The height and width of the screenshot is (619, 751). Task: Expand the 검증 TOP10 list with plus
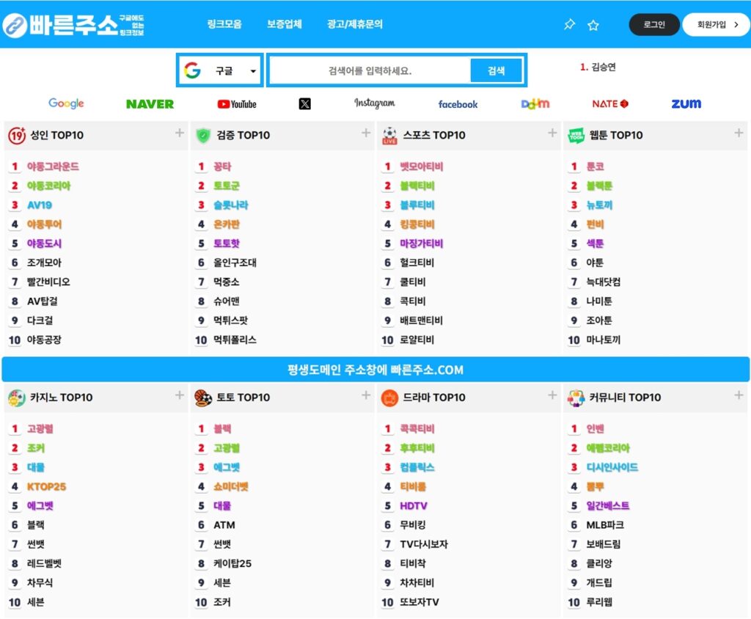click(x=366, y=133)
